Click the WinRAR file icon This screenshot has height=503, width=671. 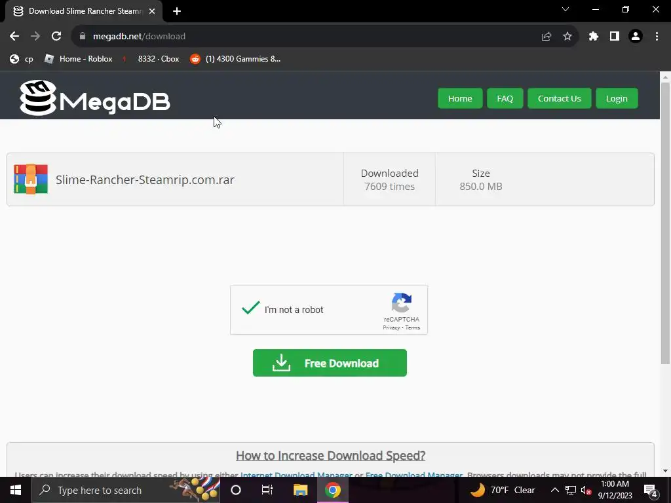31,179
